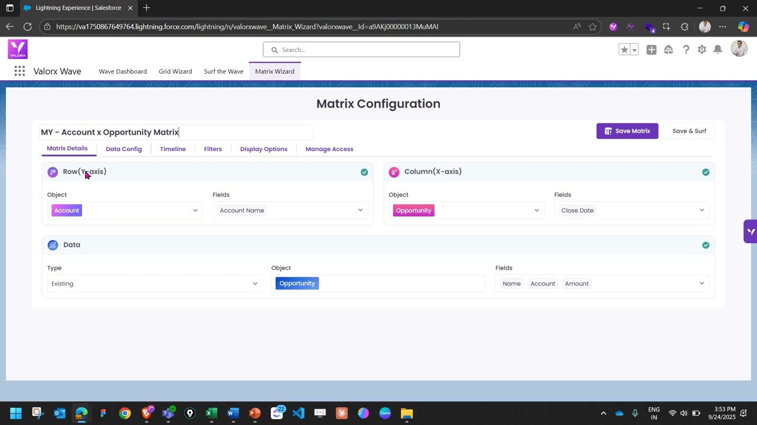This screenshot has width=757, height=425.
Task: Open the Wave Dashboard nav tab
Action: click(x=122, y=71)
